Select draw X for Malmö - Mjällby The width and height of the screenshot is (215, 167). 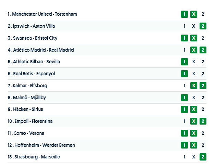pyautogui.click(x=194, y=98)
